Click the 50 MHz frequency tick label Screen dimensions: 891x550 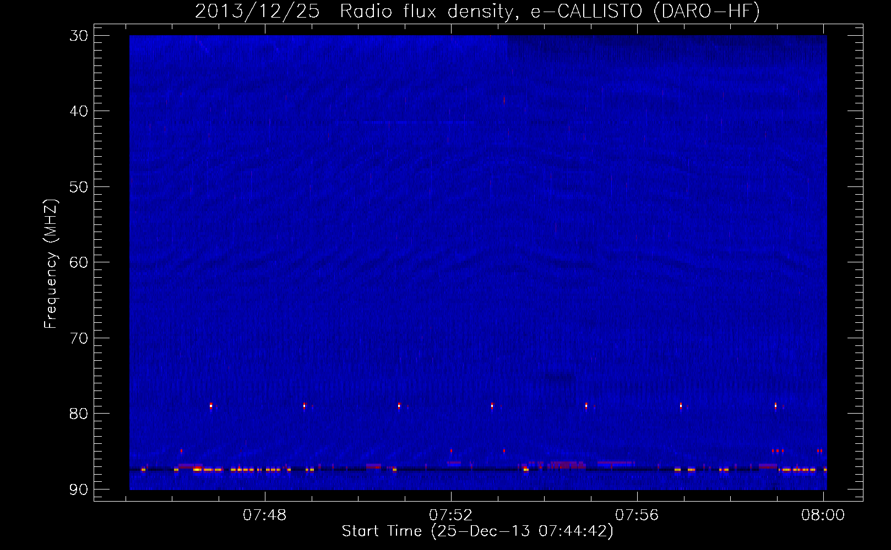point(79,187)
